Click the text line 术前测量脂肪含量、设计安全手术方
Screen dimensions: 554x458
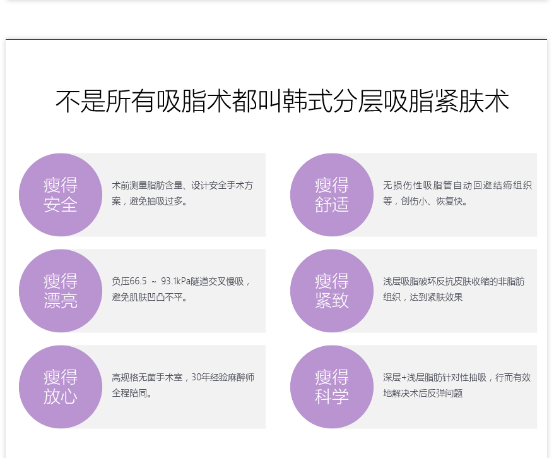coord(182,186)
